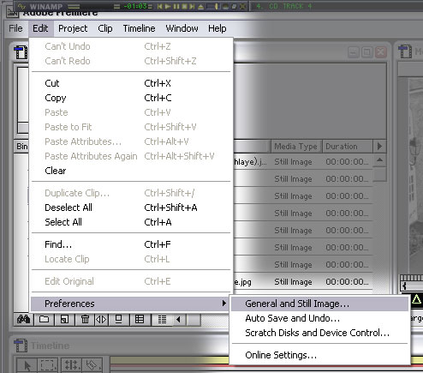The width and height of the screenshot is (423, 373).
Task: Click the Find binoculars icon in Project window
Action: pos(23,319)
